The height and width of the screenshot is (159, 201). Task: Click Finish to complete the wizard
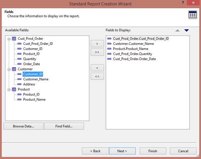153,151
